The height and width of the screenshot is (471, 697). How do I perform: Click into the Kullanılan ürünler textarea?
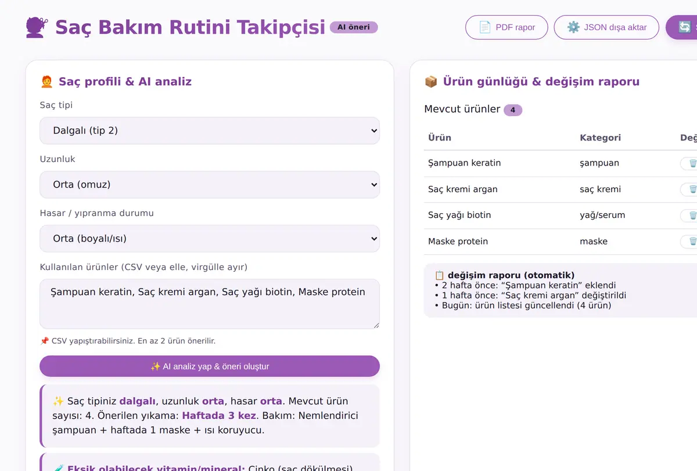(x=210, y=304)
